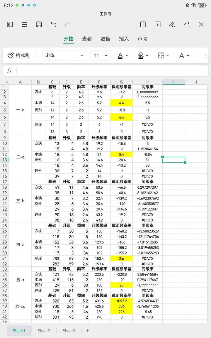Expand text style A options arrow
The width and height of the screenshot is (211, 338).
[x=188, y=56]
